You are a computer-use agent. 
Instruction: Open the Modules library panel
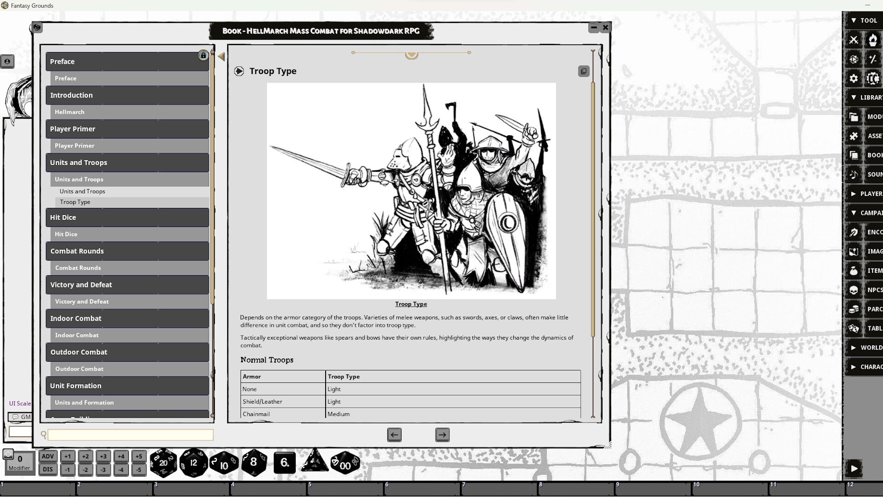(x=854, y=116)
